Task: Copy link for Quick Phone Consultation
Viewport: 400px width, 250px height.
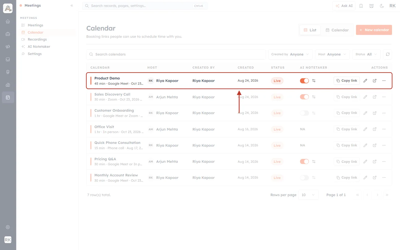Action: 347,145
